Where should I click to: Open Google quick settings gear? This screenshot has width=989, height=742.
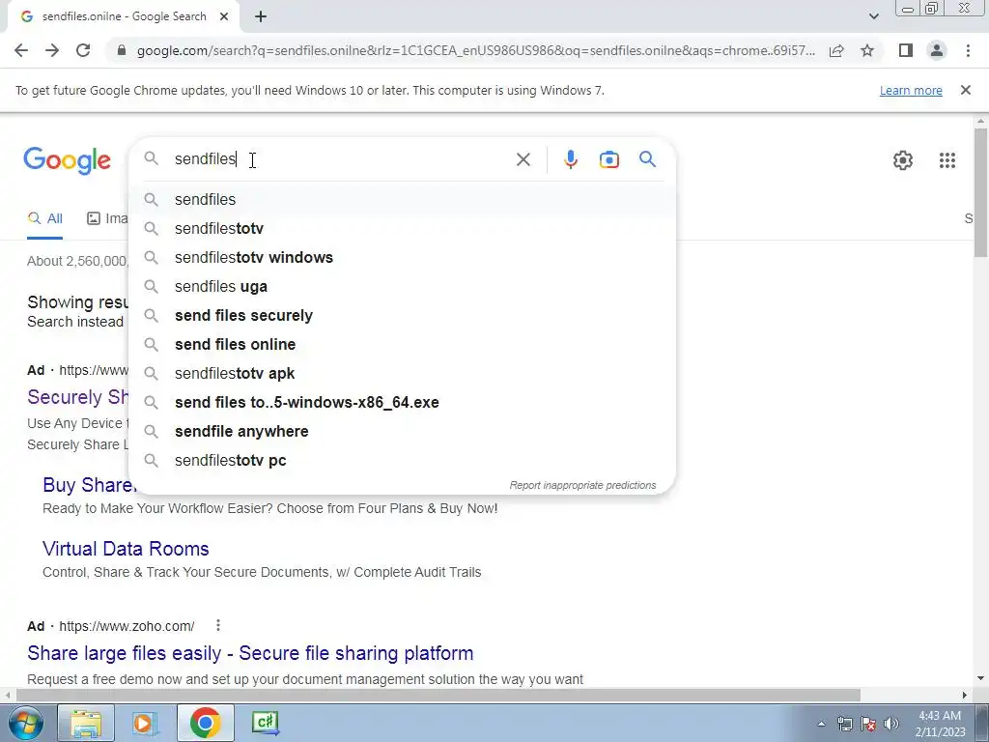(903, 160)
